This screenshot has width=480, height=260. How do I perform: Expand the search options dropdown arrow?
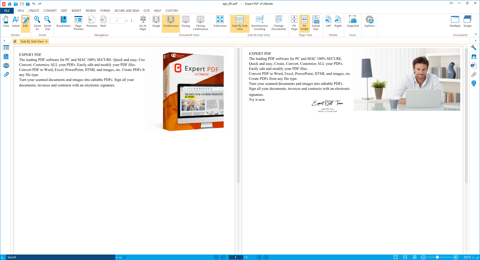click(x=117, y=257)
